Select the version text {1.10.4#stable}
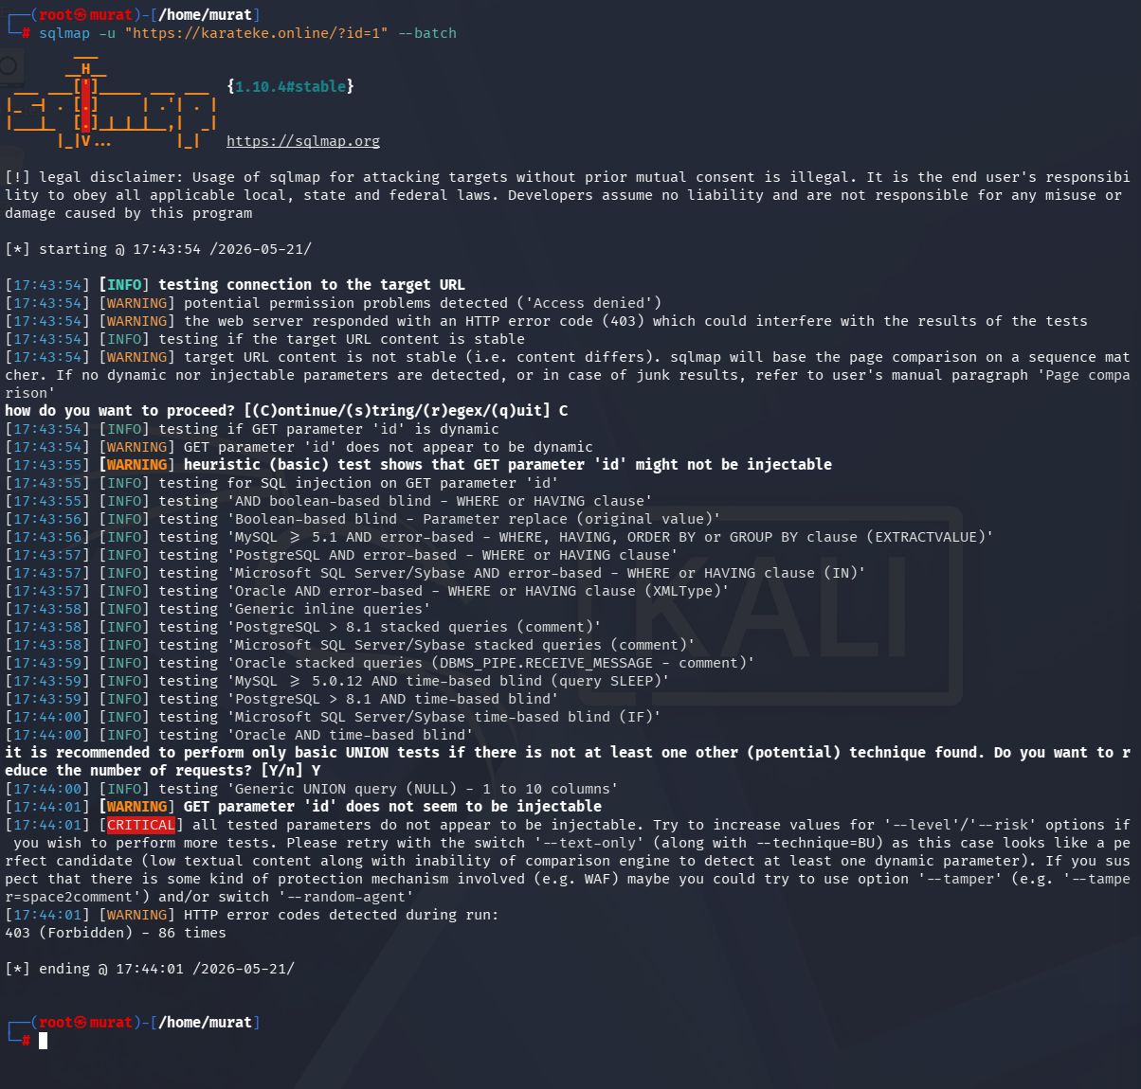The image size is (1141, 1089). click(x=291, y=86)
